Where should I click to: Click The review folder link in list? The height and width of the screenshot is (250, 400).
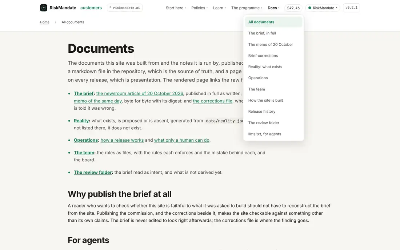93,172
